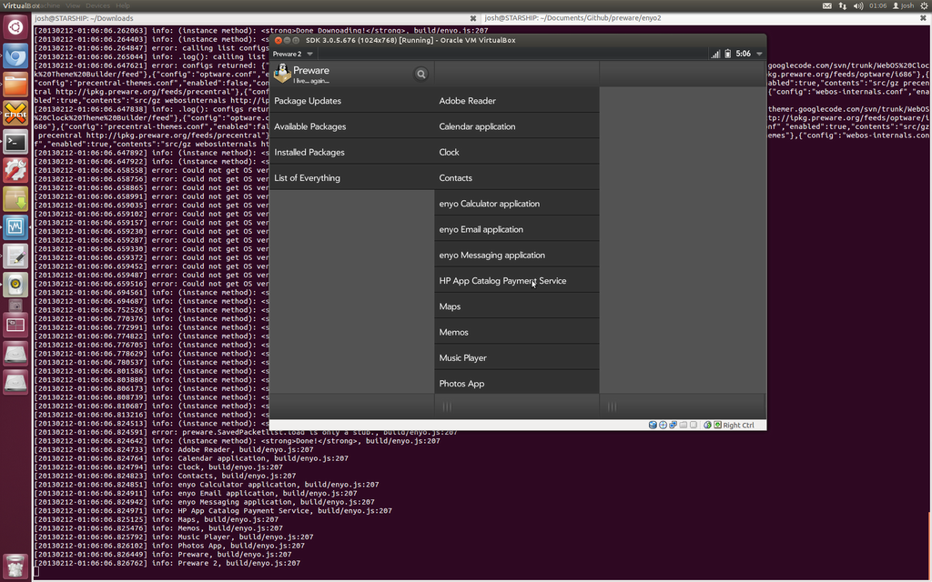Click the Workspace Switcher icon
Viewport: 932px width, 582px height.
(15, 324)
